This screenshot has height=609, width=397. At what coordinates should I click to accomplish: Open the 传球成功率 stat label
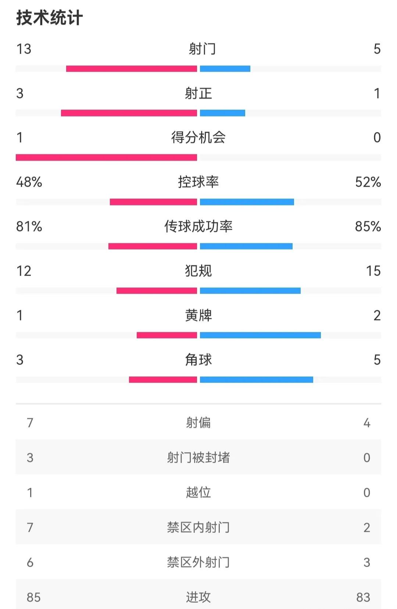198,226
